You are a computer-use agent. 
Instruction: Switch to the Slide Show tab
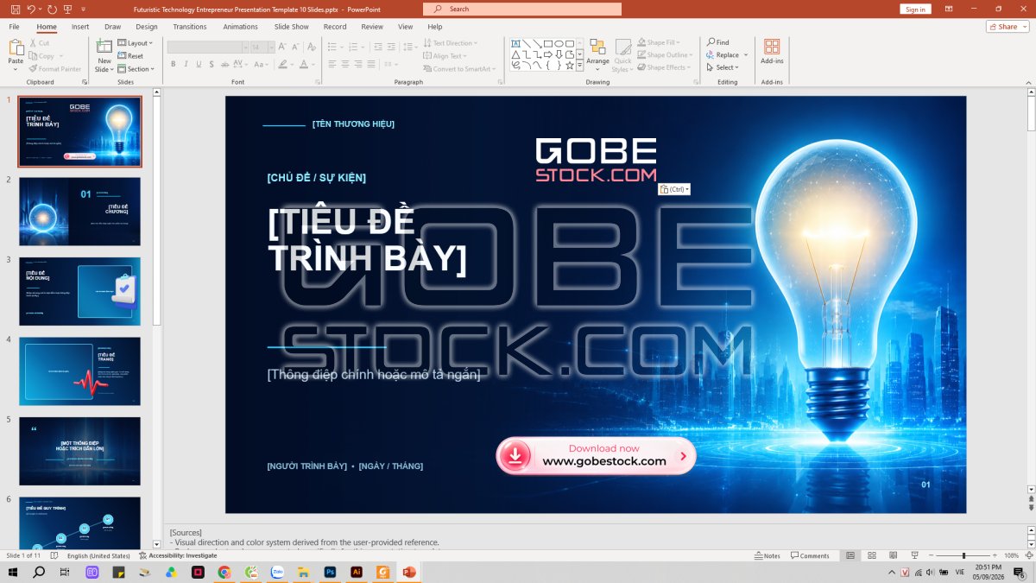[x=292, y=27]
